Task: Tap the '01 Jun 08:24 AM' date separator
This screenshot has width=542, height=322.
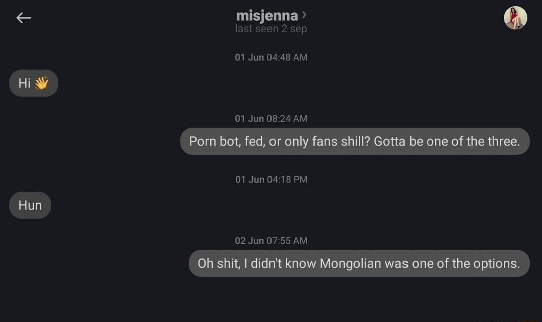Action: [270, 119]
